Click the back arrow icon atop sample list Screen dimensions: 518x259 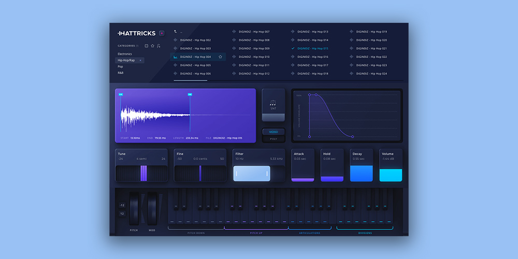pyautogui.click(x=176, y=32)
